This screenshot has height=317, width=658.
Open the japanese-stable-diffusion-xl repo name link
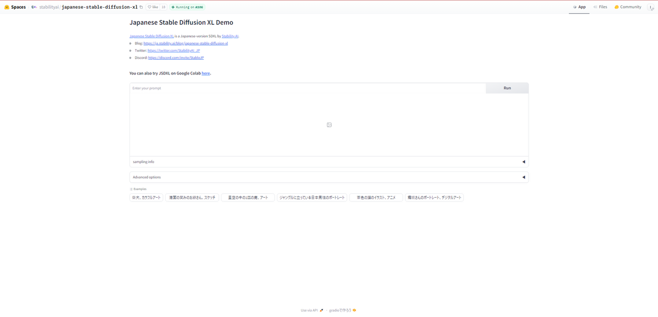tap(99, 7)
